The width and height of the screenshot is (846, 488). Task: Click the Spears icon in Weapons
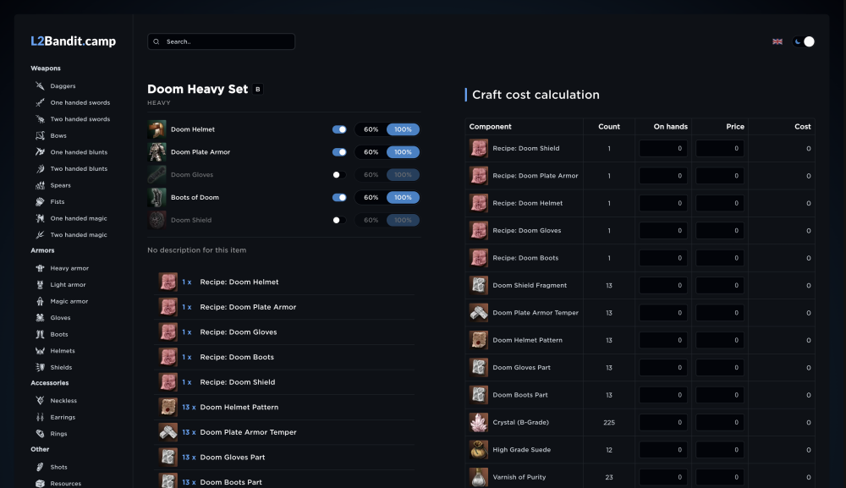[40, 185]
